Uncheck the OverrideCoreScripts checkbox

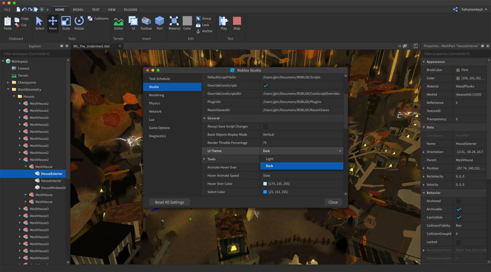click(266, 85)
